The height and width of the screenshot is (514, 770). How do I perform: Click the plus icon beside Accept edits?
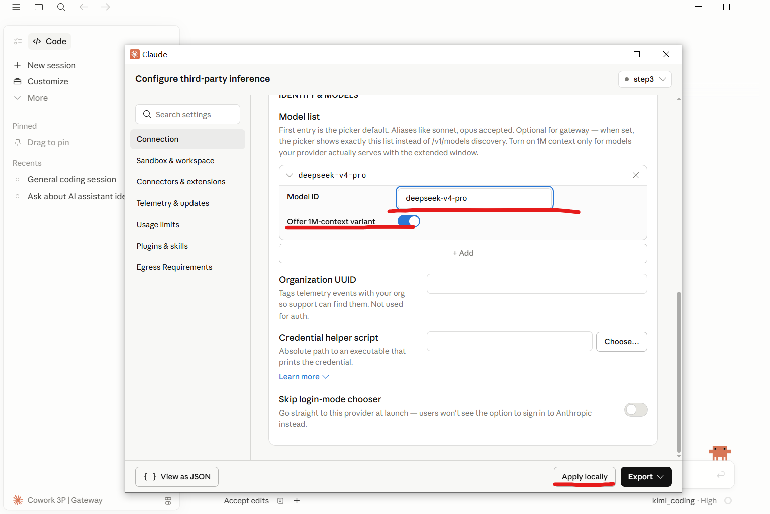[297, 501]
